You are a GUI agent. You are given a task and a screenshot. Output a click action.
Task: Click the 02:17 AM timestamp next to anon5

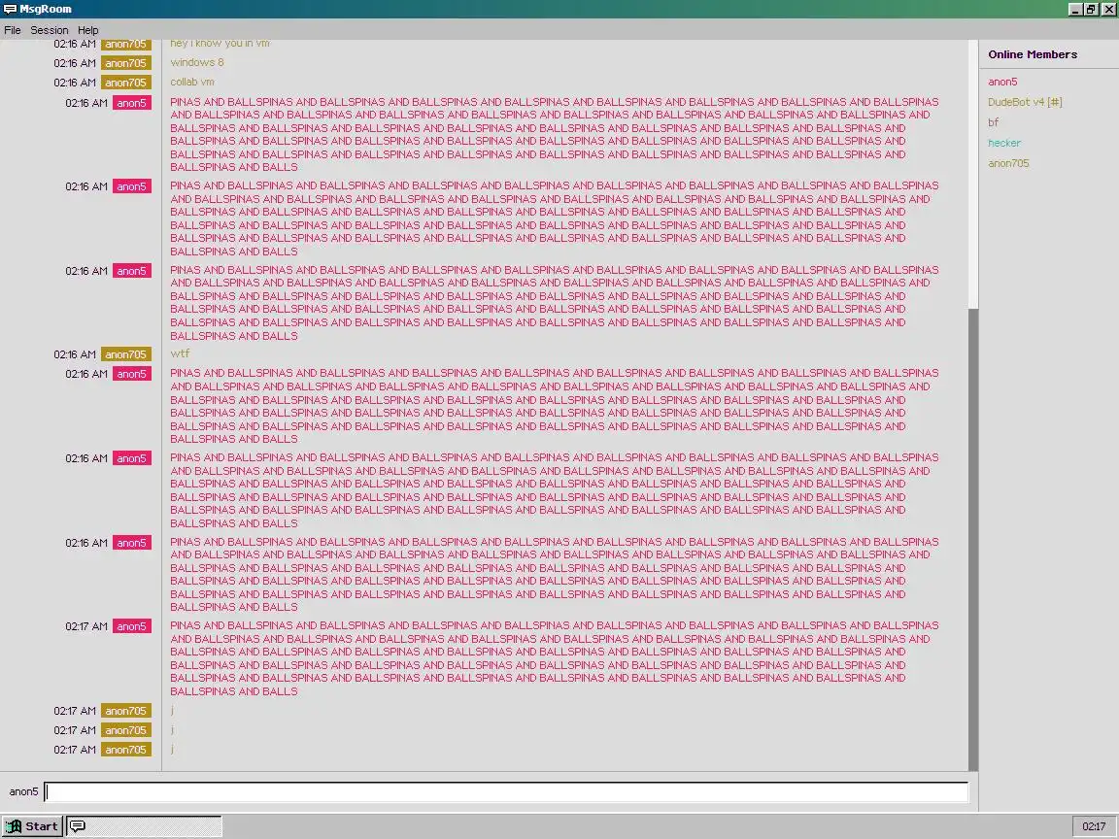[x=86, y=626]
